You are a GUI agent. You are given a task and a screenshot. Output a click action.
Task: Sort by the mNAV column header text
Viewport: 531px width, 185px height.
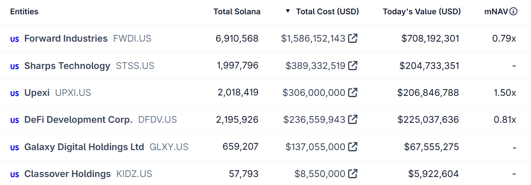tap(496, 12)
